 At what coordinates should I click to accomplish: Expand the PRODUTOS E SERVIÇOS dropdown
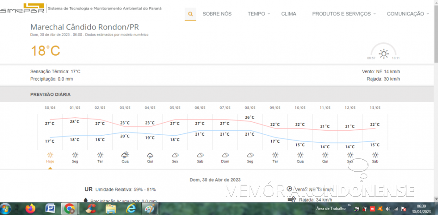pos(344,14)
